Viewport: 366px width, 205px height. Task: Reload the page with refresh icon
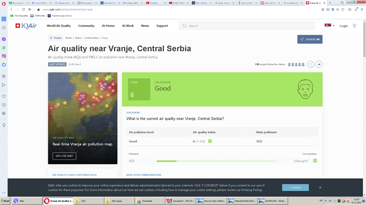tap(23, 10)
